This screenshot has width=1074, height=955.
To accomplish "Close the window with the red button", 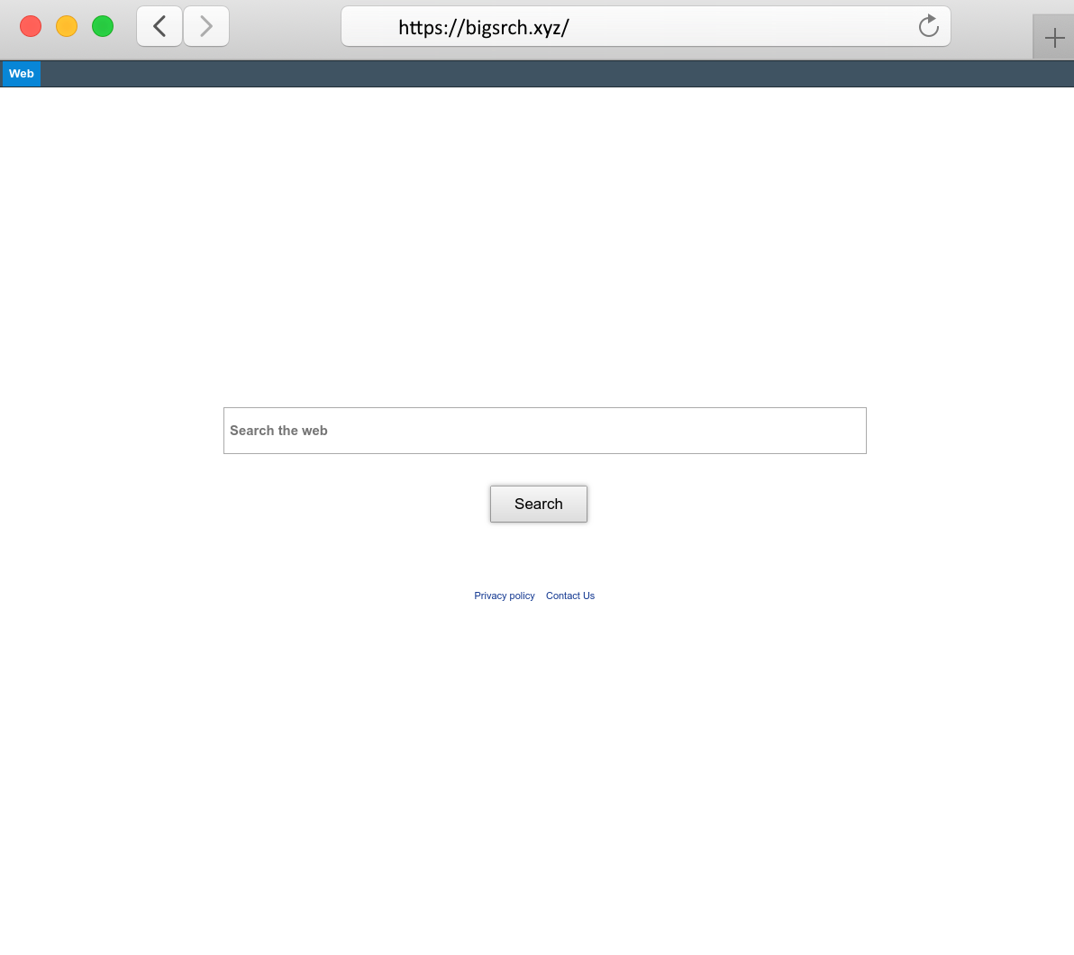I will [x=31, y=27].
